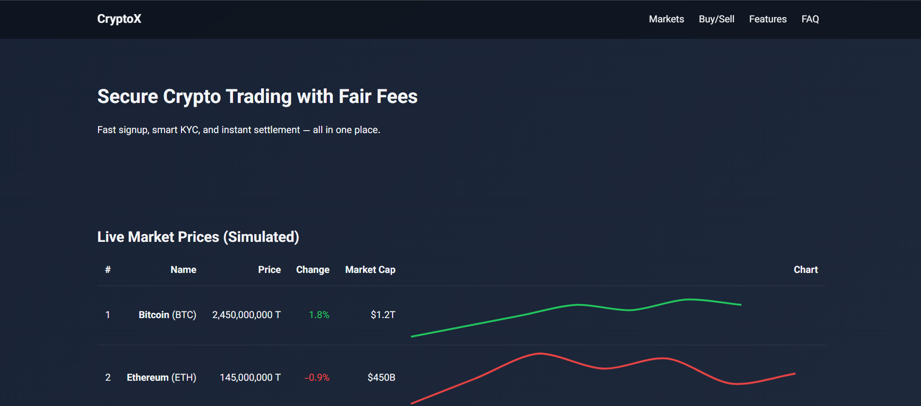921x406 pixels.
Task: Click the Change column header
Action: click(312, 270)
